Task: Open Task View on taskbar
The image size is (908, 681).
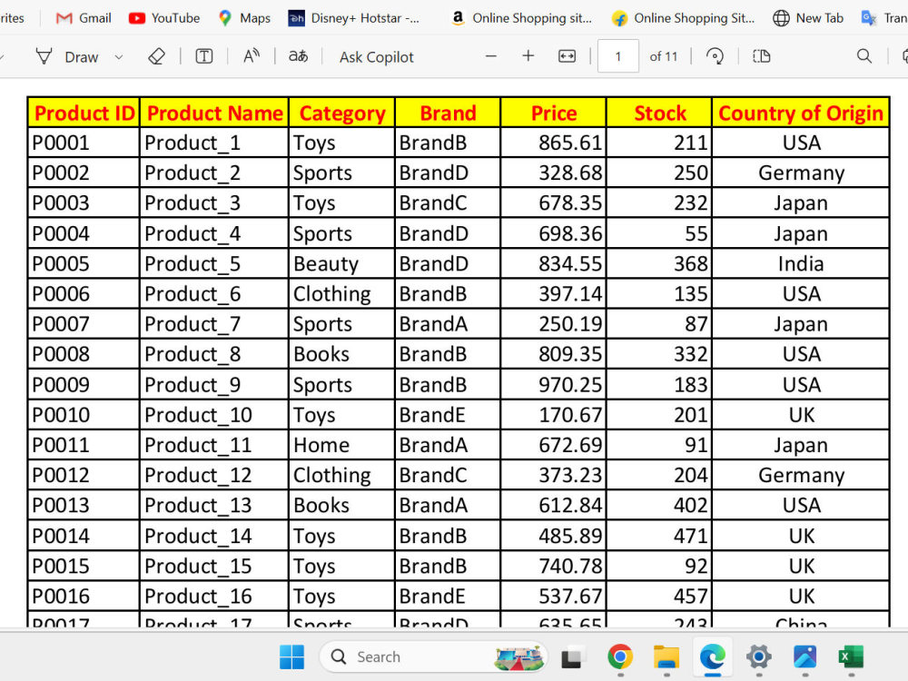Action: [571, 656]
